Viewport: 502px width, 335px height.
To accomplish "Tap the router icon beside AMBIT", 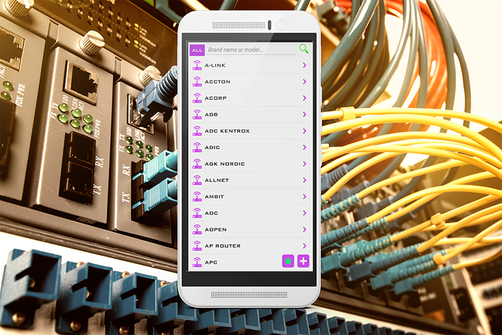I will click(x=197, y=197).
